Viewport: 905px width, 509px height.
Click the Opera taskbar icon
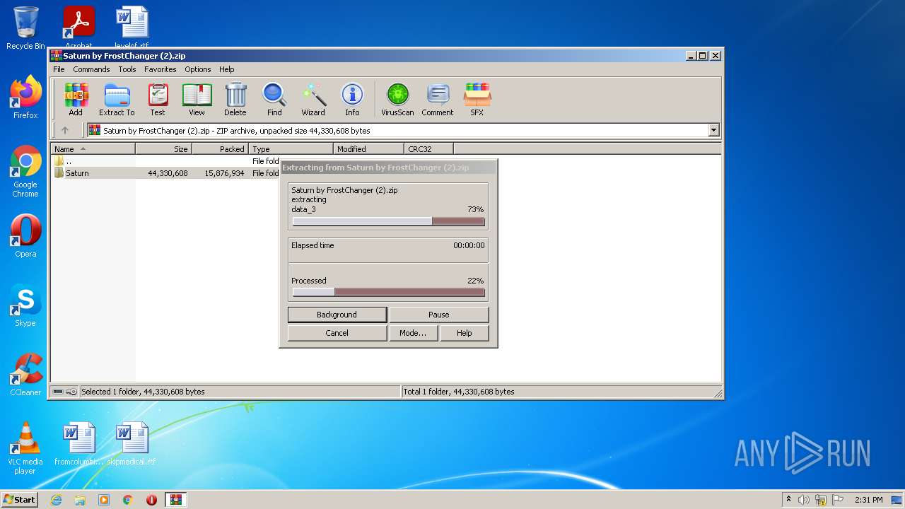click(x=151, y=500)
